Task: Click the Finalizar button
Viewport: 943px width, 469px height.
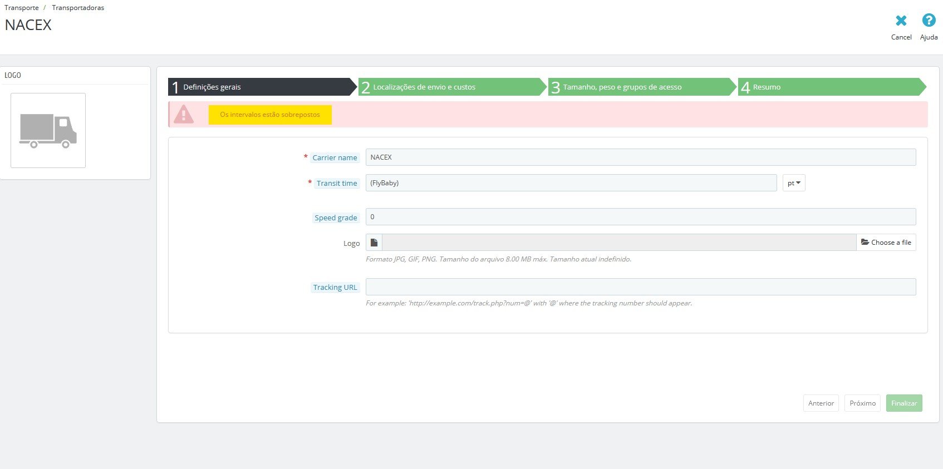Action: pos(904,403)
